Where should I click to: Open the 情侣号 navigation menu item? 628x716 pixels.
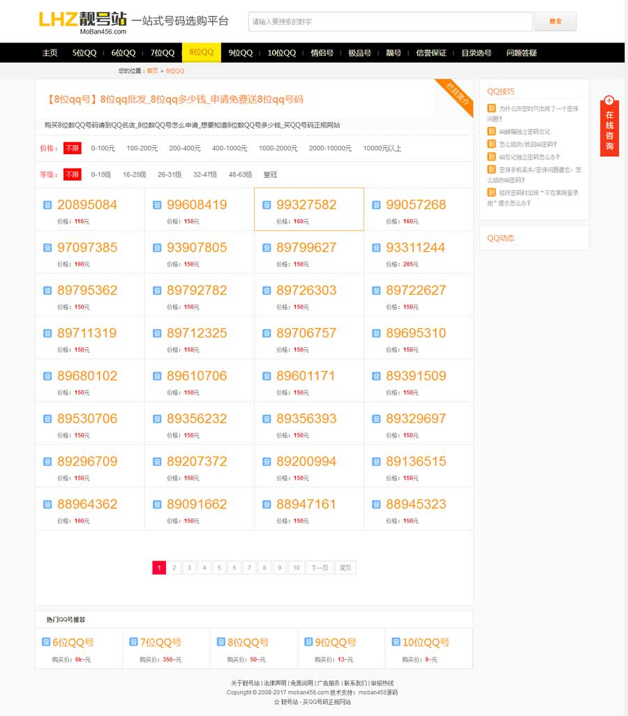(322, 53)
